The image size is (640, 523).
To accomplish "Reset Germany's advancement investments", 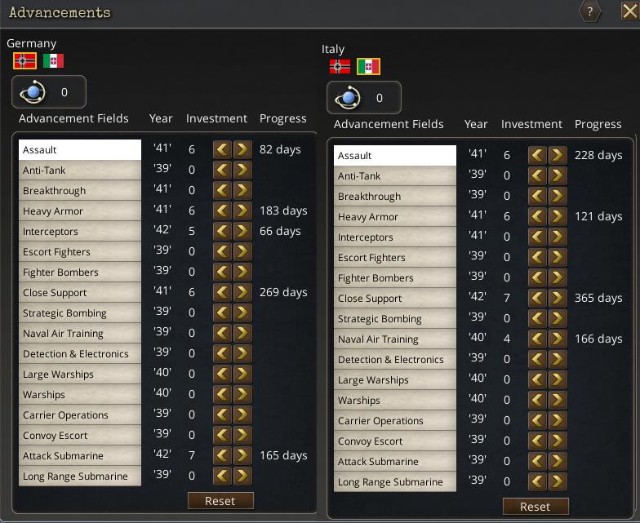I will 220,501.
